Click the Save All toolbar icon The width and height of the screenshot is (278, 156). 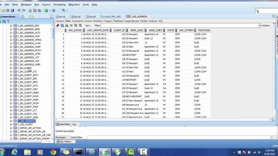[12, 10]
